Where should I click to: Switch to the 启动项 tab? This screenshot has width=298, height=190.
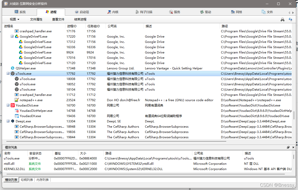82,12
